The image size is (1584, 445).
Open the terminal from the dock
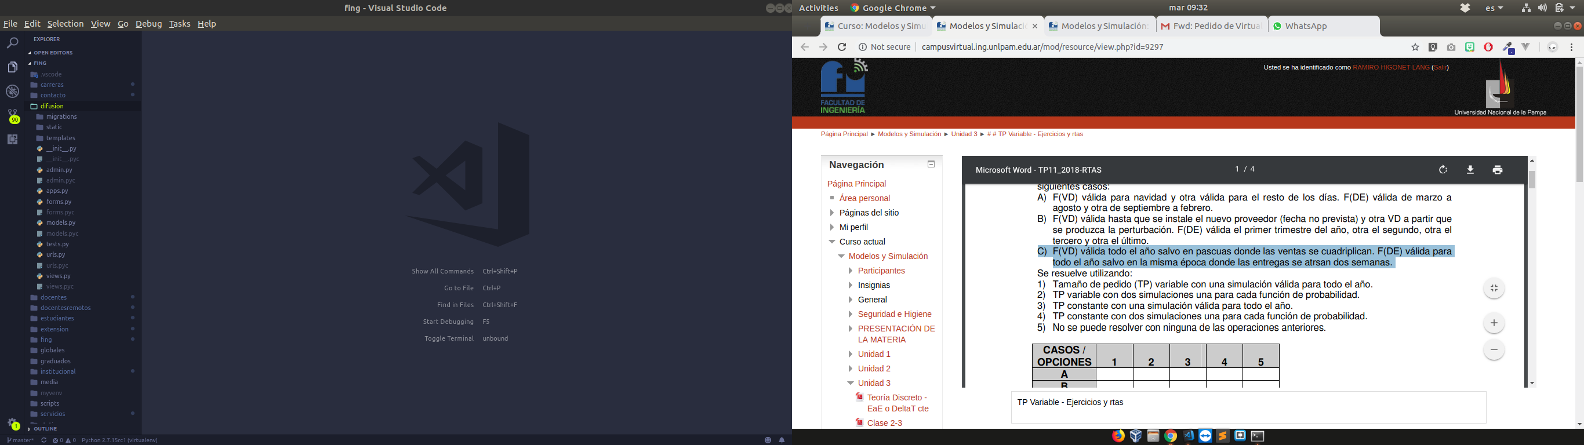[1258, 436]
